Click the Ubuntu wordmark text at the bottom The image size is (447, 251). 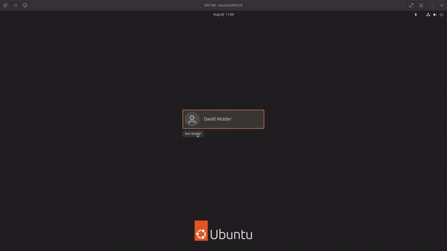click(231, 234)
